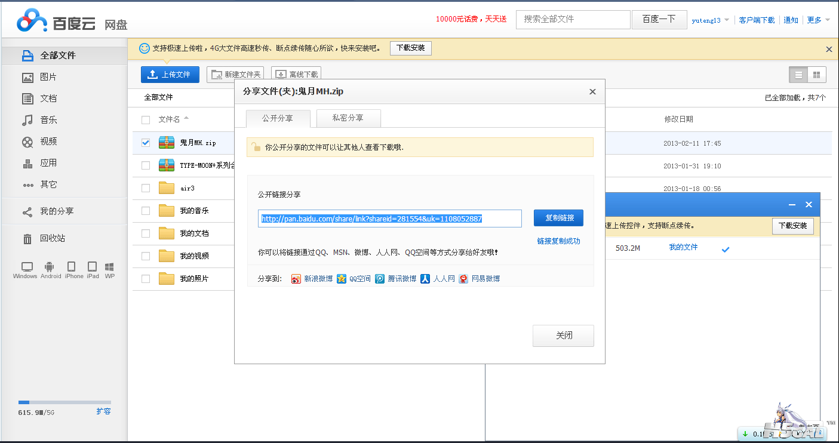Click 关闭 to close the dialog
The image size is (839, 443).
point(563,336)
